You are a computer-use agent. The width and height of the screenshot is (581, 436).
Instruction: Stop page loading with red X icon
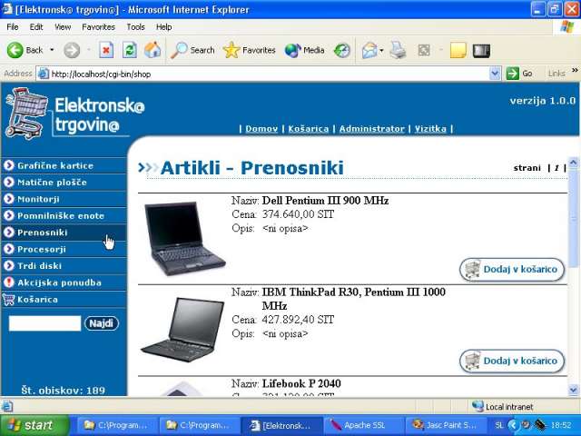pyautogui.click(x=106, y=50)
